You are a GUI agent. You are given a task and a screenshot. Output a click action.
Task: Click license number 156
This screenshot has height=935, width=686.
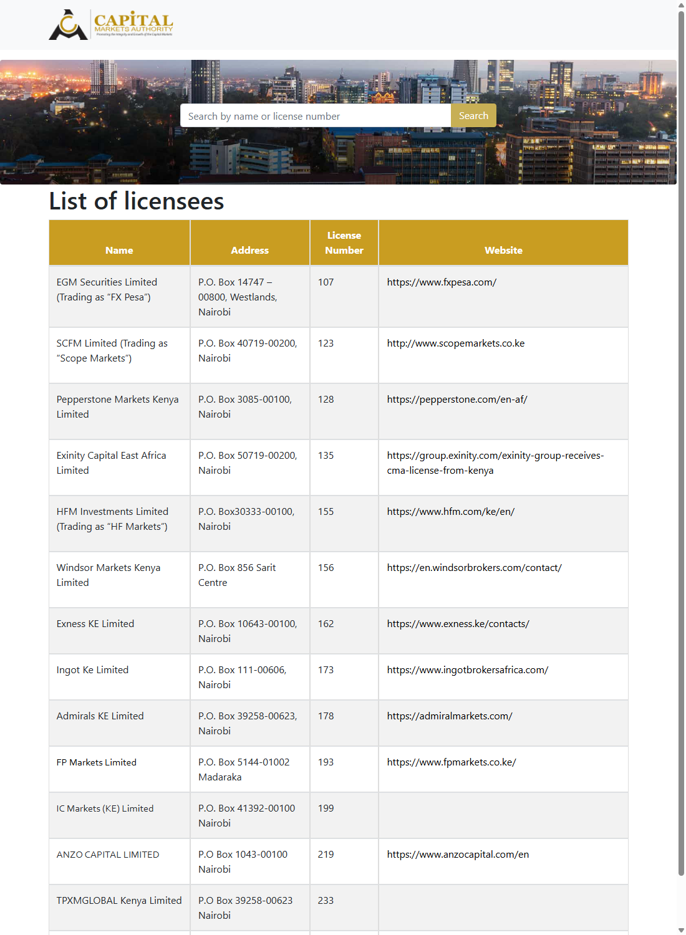[x=326, y=568]
